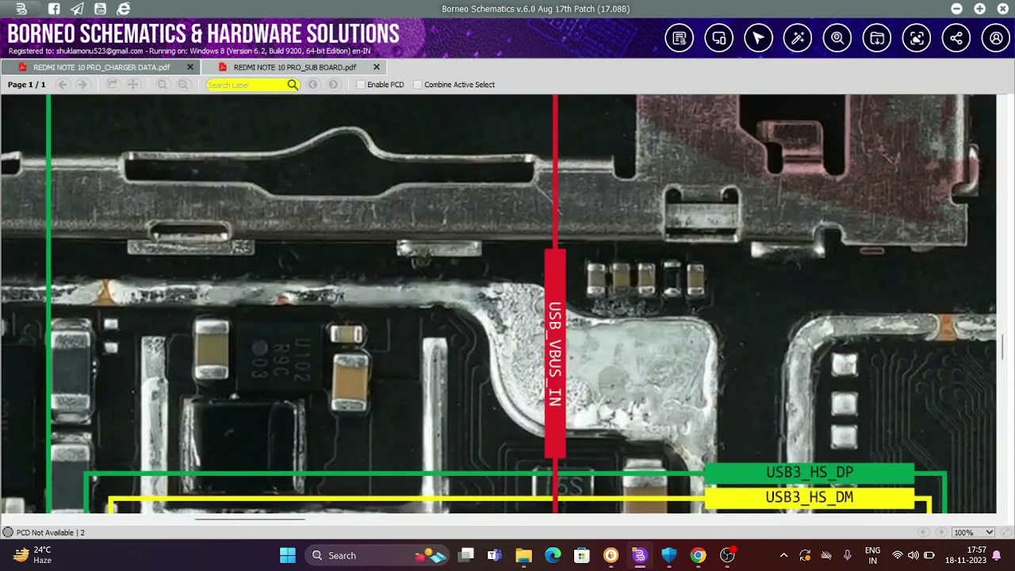Screen dimensions: 1015x571
Task: Open the Internet Explorer web icon
Action: tap(124, 9)
